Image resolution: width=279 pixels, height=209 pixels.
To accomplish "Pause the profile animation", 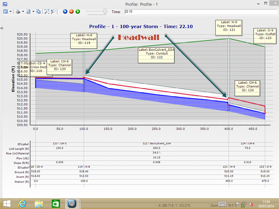I will coord(72,12).
